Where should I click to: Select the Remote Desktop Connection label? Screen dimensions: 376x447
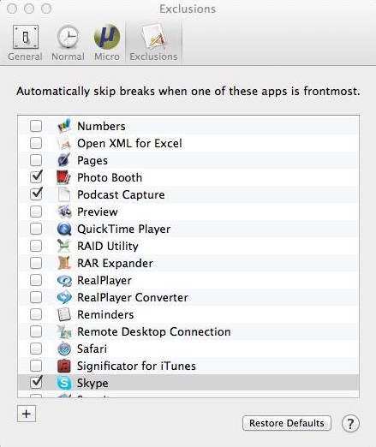pos(154,332)
